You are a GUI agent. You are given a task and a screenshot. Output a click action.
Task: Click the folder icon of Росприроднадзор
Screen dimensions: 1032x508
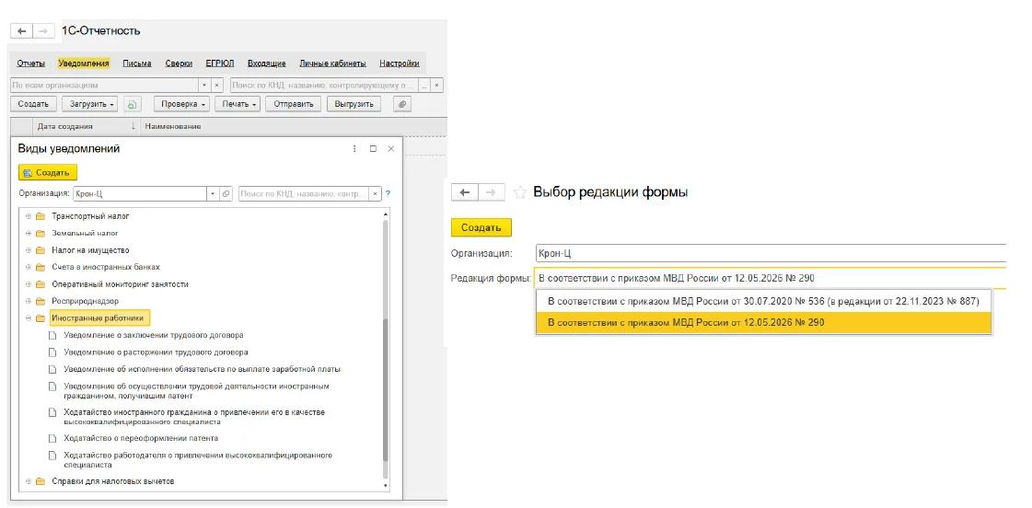click(41, 301)
